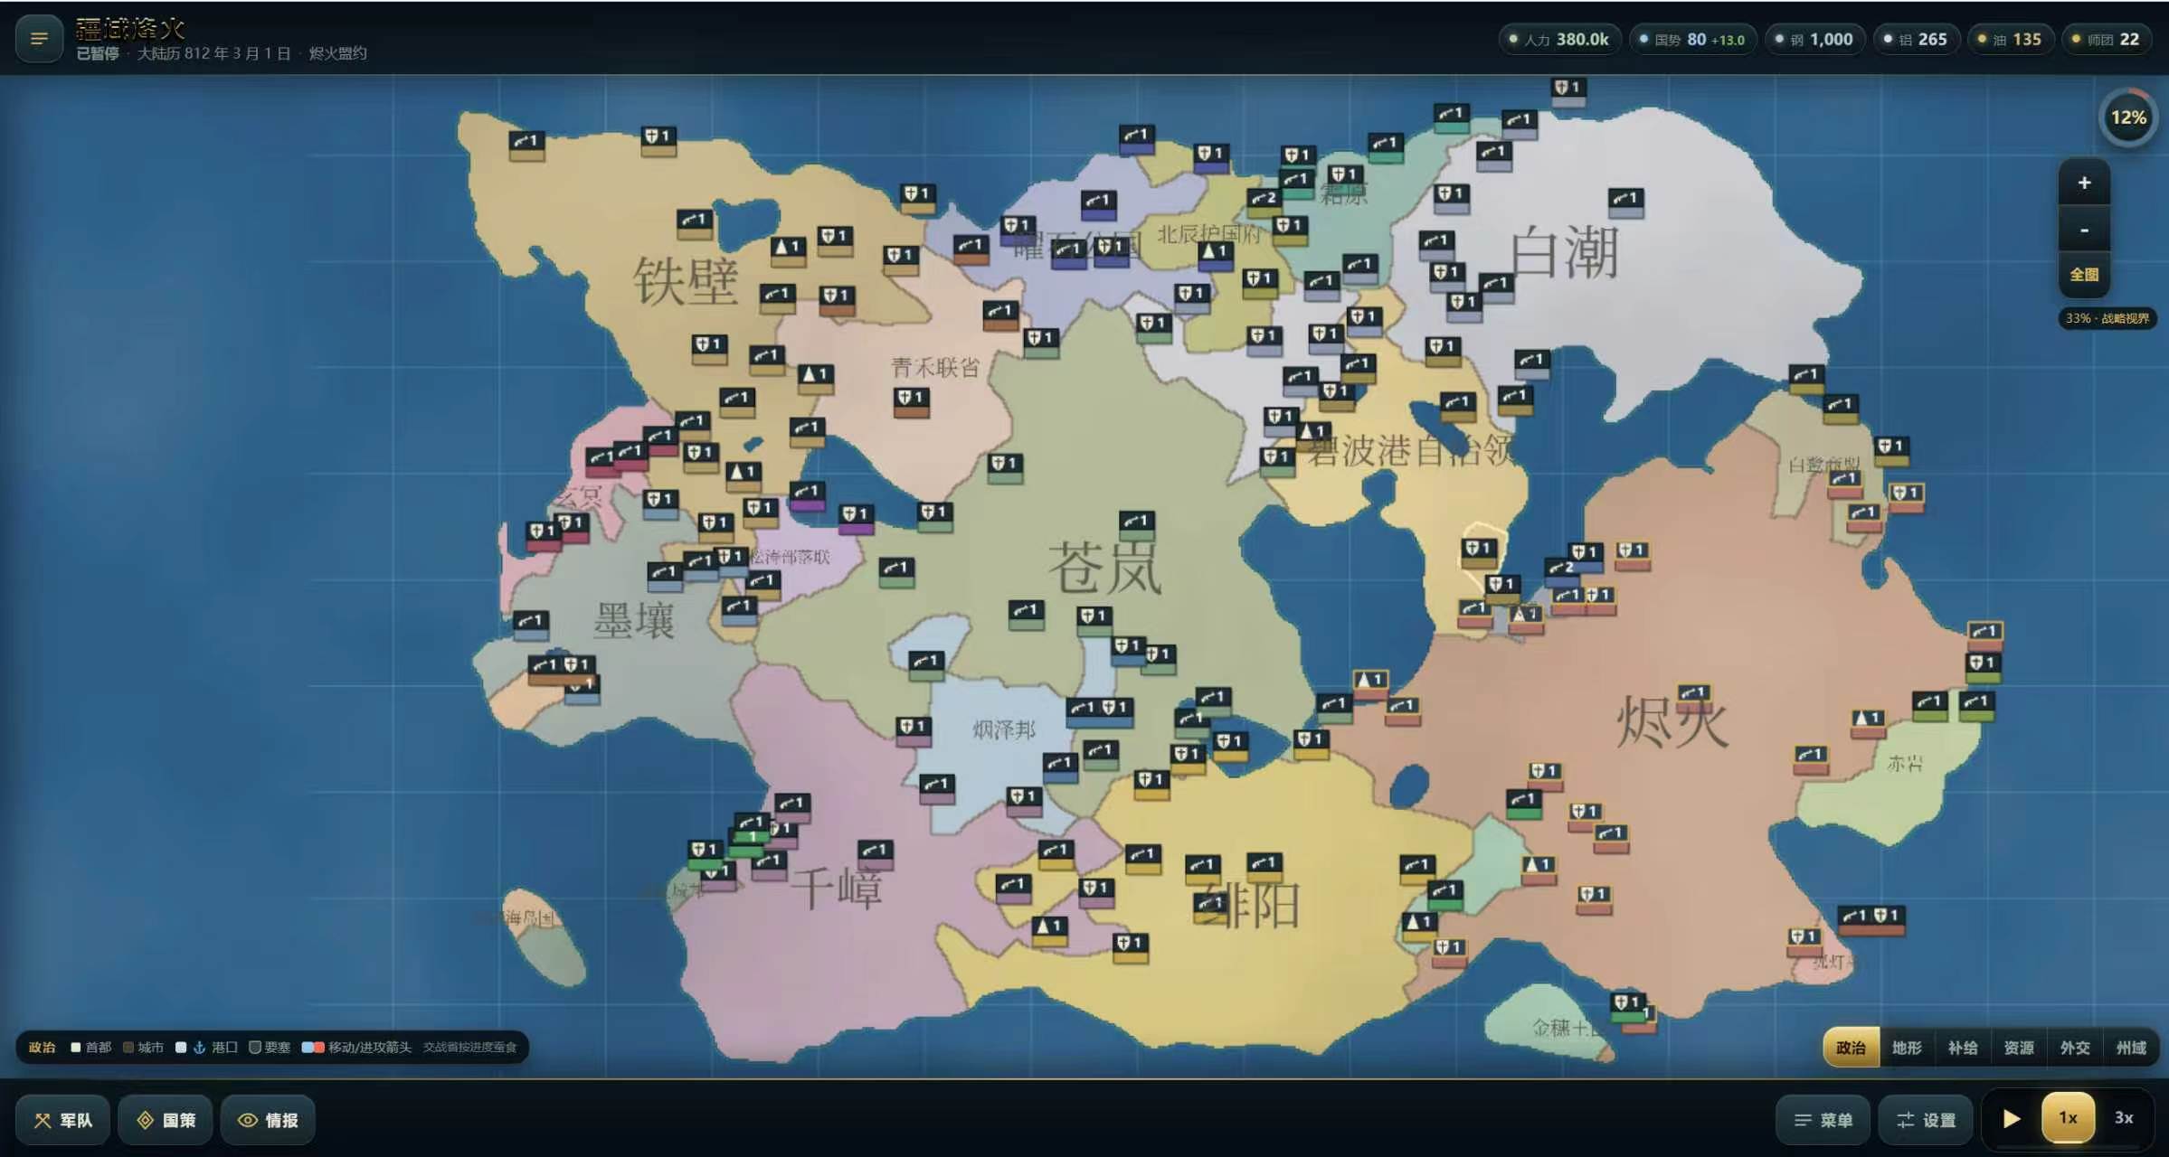Zoom out with the - button
The height and width of the screenshot is (1157, 2169).
2084,230
